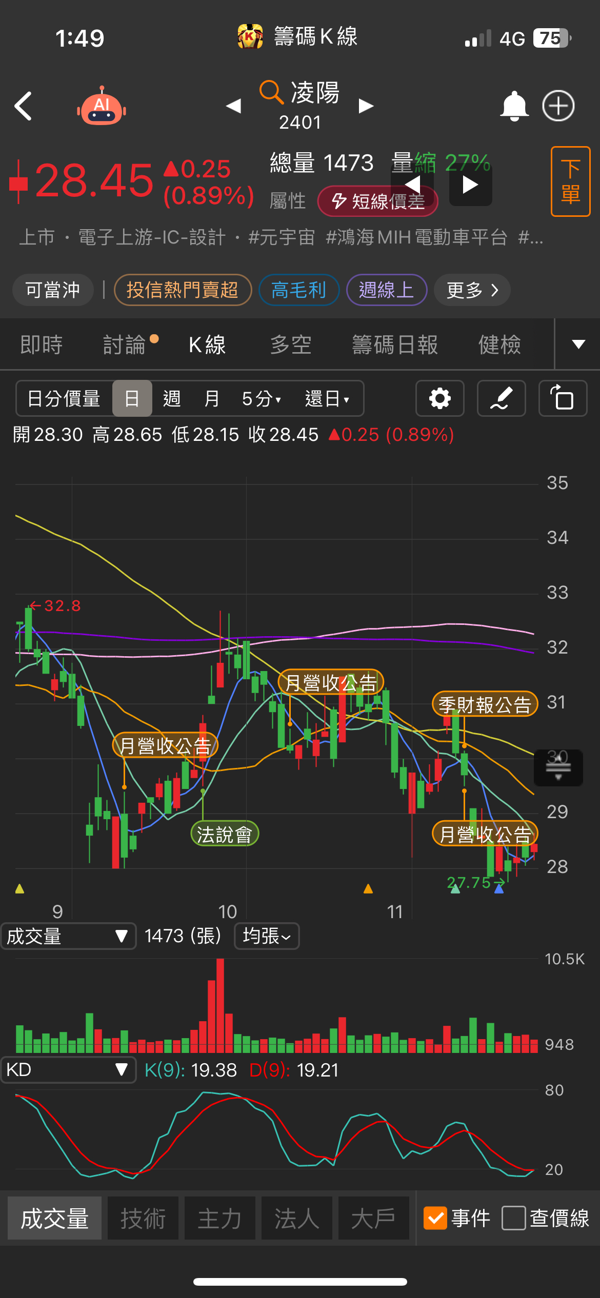Tap 更多 to show more tags
Viewport: 600px width, 1298px height.
point(472,290)
